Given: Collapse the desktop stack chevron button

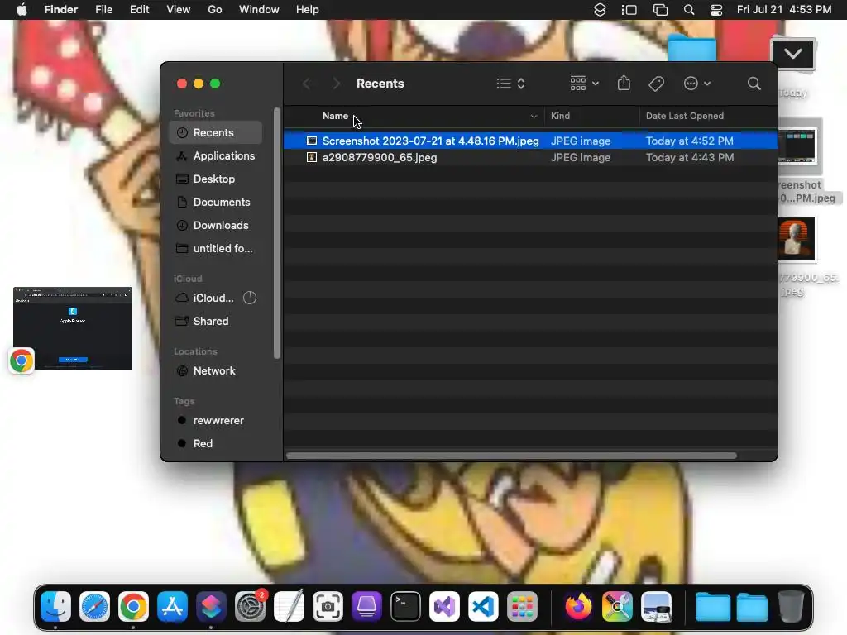Looking at the screenshot, I should [792, 54].
